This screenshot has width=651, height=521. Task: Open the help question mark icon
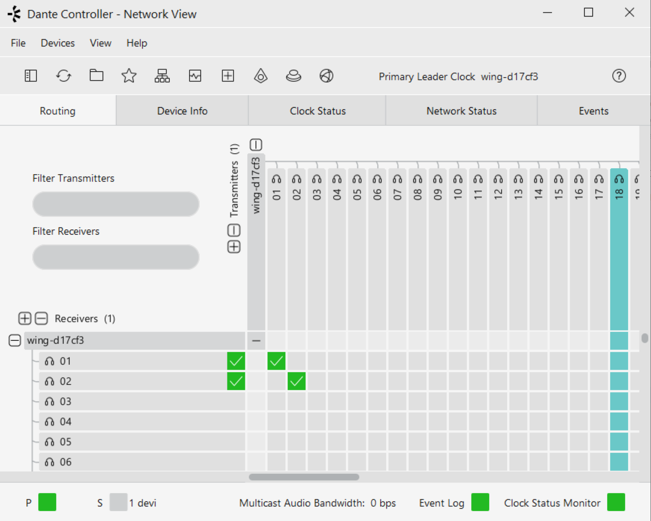tap(619, 76)
